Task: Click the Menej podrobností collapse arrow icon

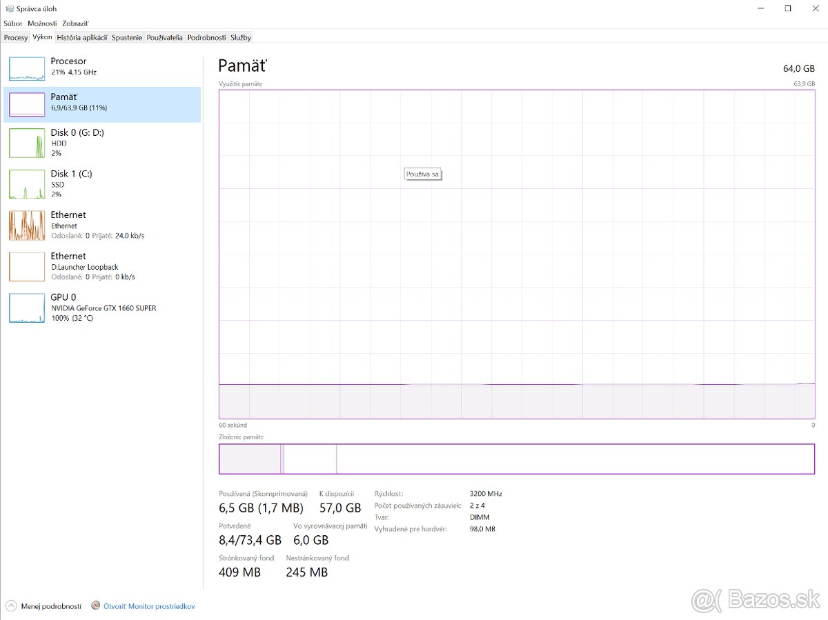Action: (10, 606)
